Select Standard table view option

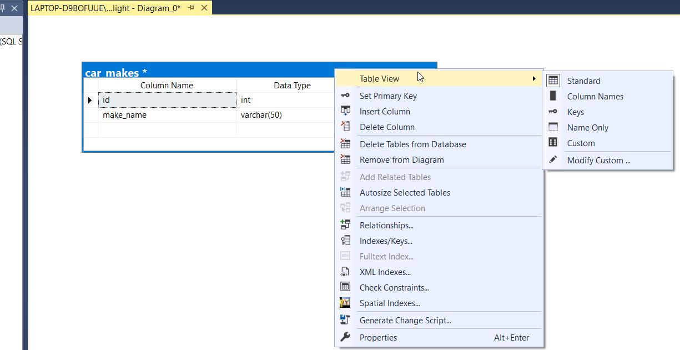583,81
